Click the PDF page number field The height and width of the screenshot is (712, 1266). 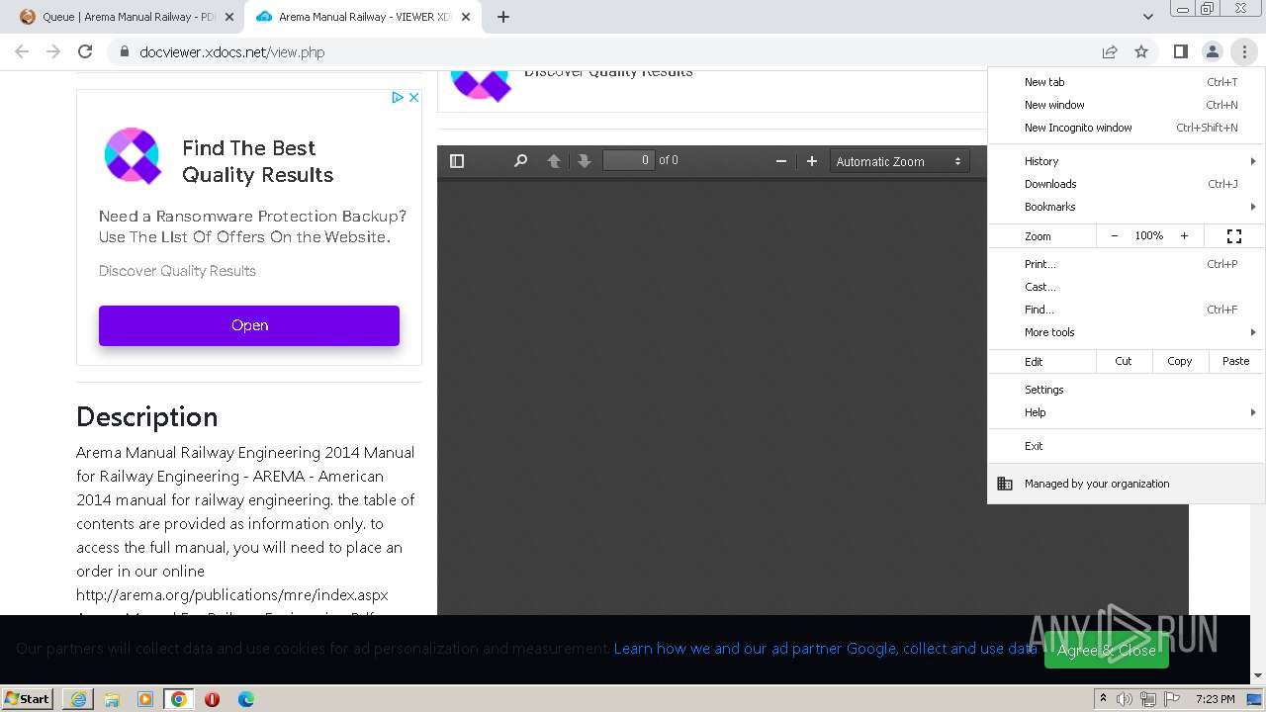(629, 160)
